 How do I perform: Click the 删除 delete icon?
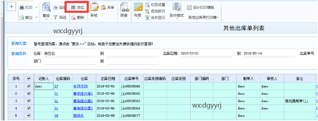tap(73, 18)
